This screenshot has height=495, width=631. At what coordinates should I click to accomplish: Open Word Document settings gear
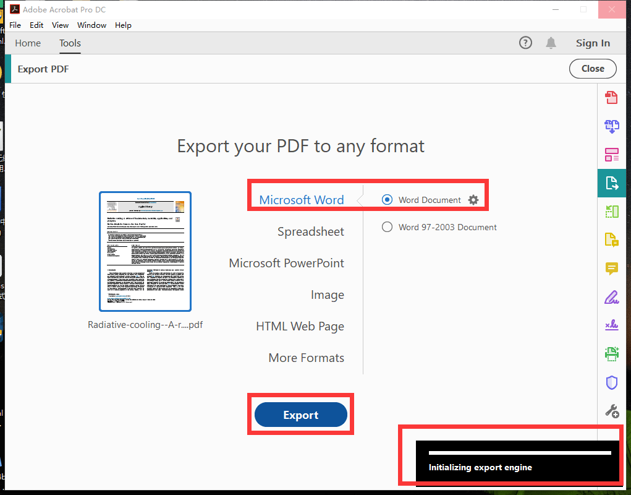pyautogui.click(x=473, y=200)
